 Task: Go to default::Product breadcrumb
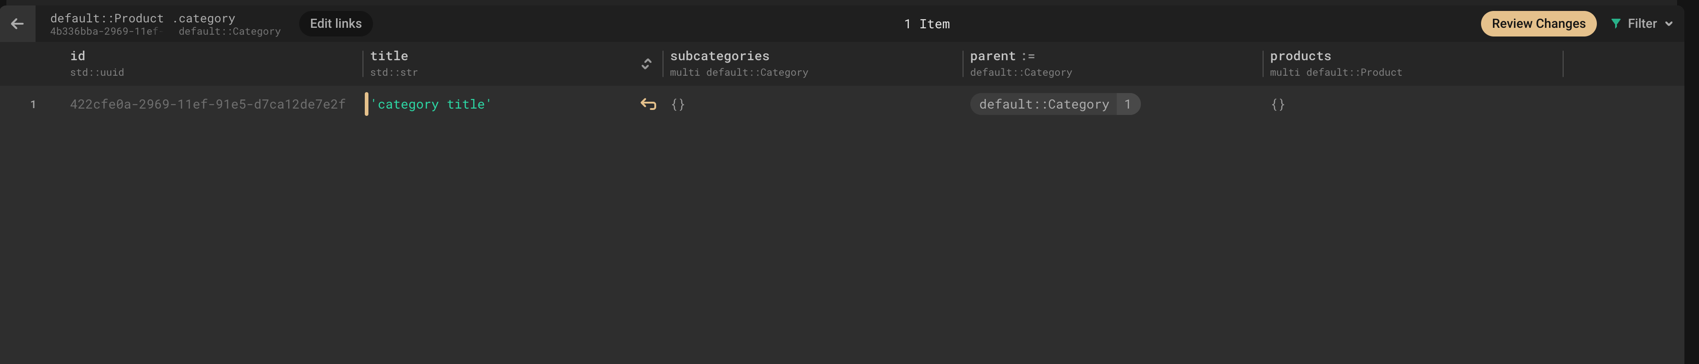pos(107,18)
